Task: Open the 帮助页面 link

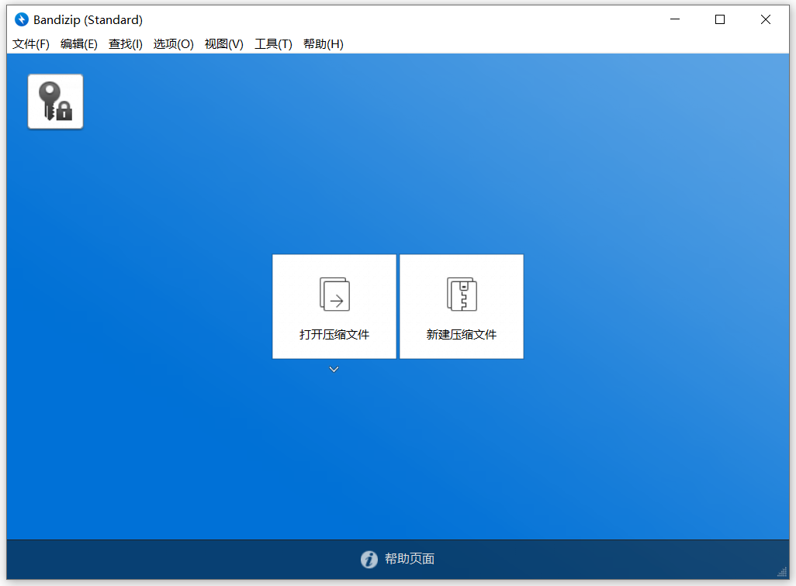Action: point(410,559)
